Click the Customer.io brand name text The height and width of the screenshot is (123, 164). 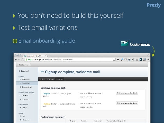140,44
